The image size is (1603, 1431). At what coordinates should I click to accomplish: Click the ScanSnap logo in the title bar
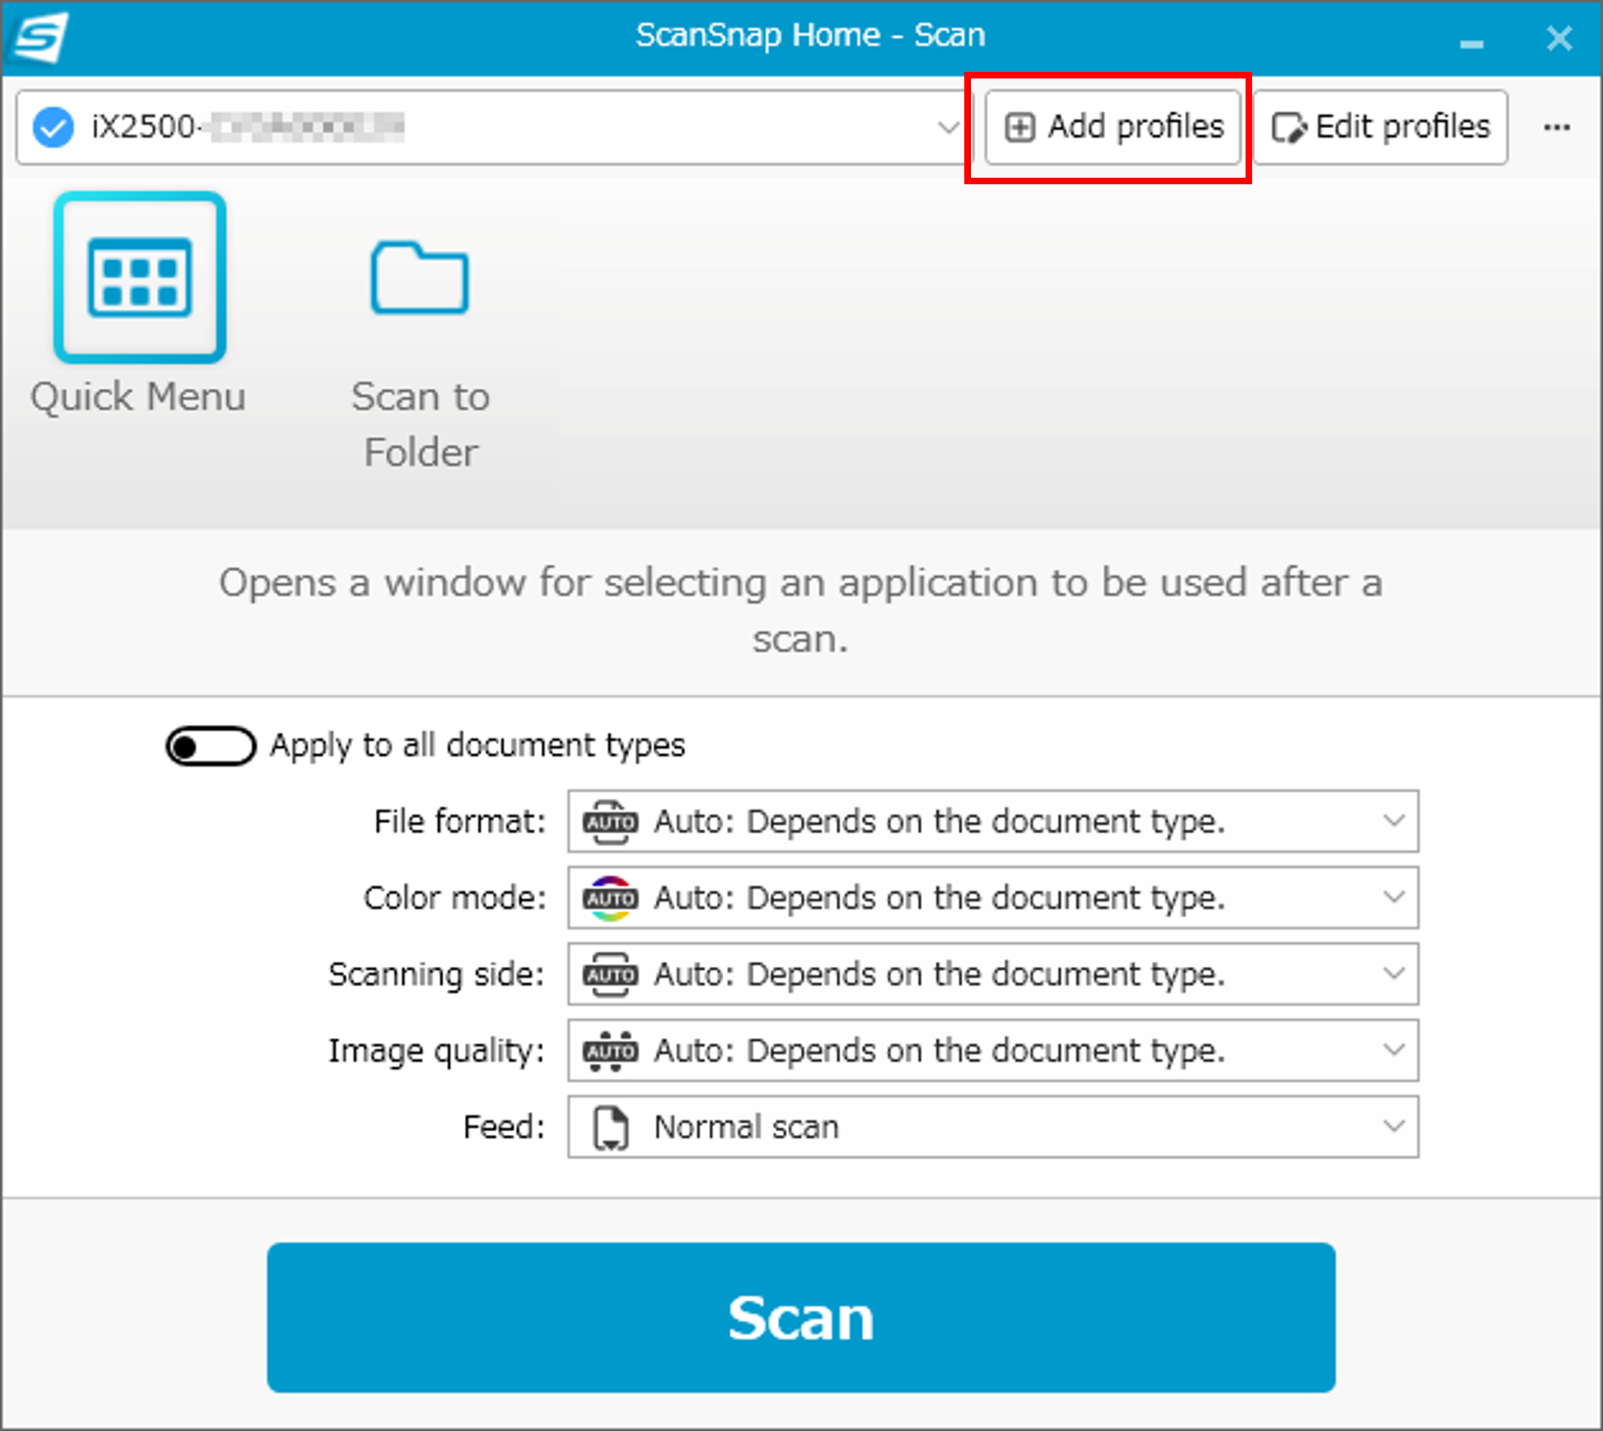pyautogui.click(x=39, y=37)
